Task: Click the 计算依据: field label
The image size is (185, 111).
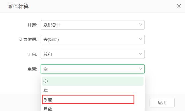Action: pos(28,40)
